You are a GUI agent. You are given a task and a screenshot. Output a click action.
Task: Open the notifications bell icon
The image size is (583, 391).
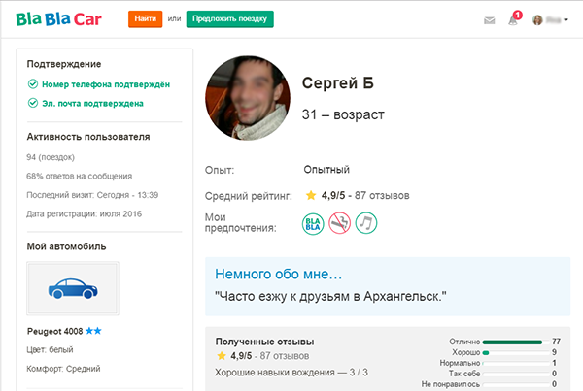click(513, 19)
